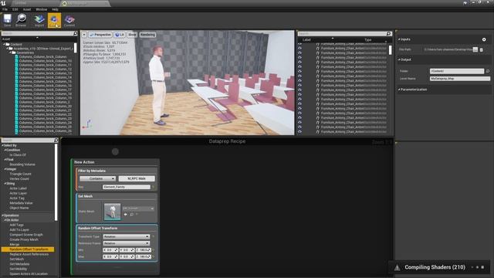Delete the File Path entry with trash icon

(481, 49)
